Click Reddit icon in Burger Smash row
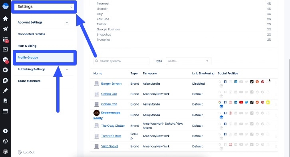 [x=257, y=81]
